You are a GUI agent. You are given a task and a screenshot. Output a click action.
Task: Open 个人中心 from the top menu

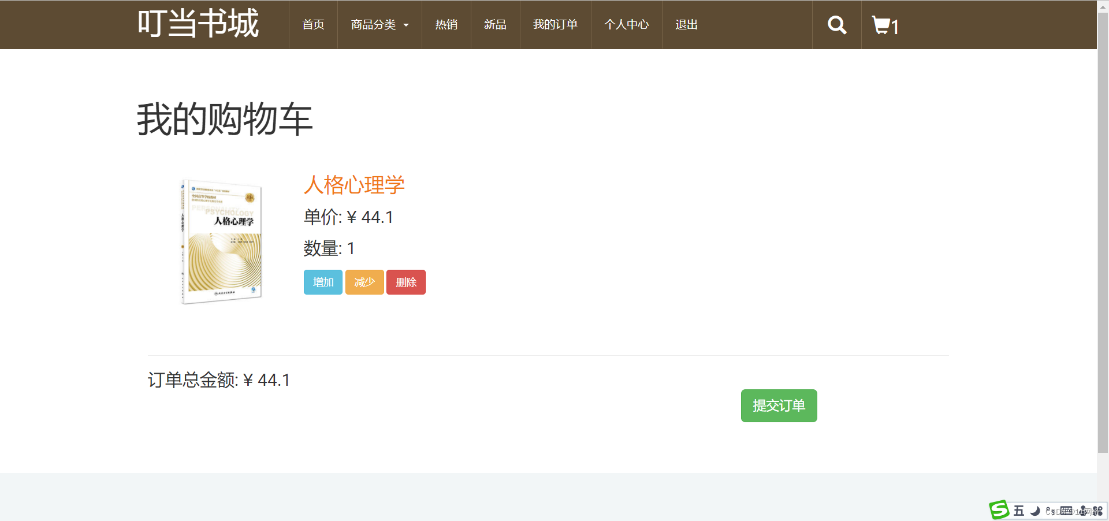[x=626, y=24]
